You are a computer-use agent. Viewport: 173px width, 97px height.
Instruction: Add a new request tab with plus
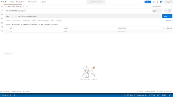pos(24,6)
